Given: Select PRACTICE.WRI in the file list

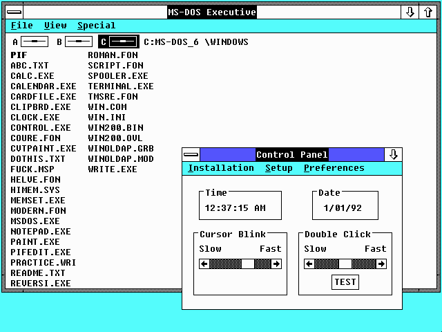Looking at the screenshot, I should tap(44, 263).
